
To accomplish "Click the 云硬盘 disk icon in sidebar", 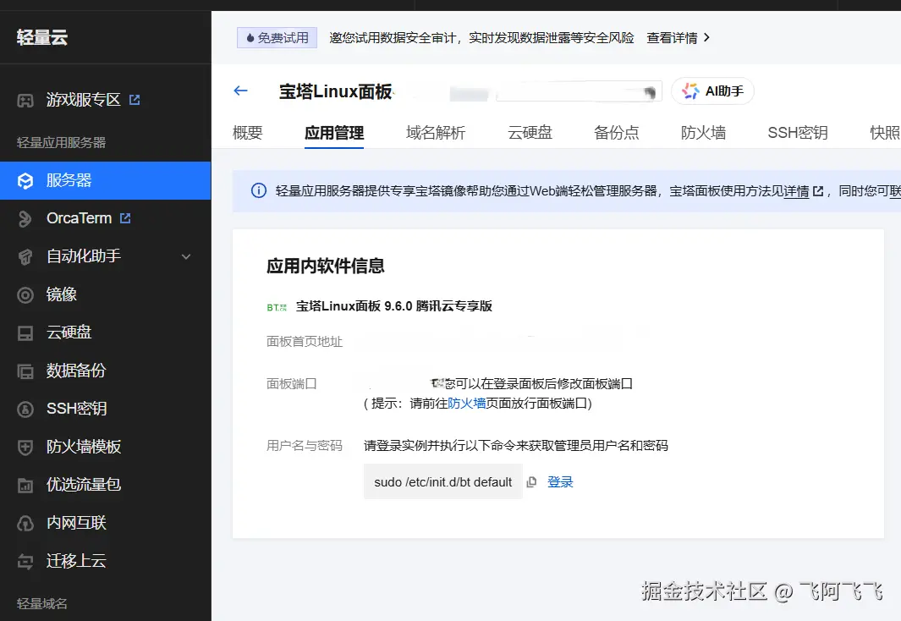I will [x=25, y=333].
